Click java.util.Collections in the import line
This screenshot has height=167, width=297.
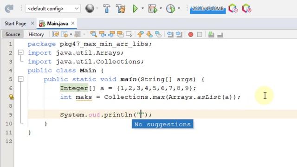click(x=98, y=62)
